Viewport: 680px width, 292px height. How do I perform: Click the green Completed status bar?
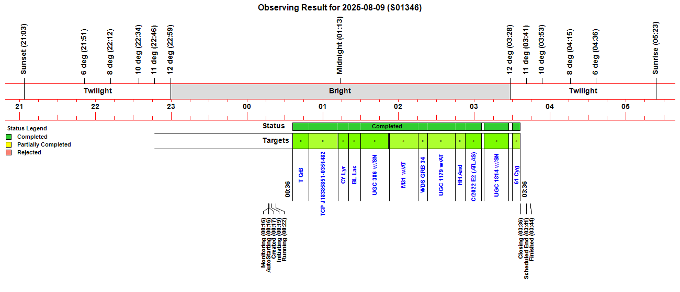[x=387, y=127]
